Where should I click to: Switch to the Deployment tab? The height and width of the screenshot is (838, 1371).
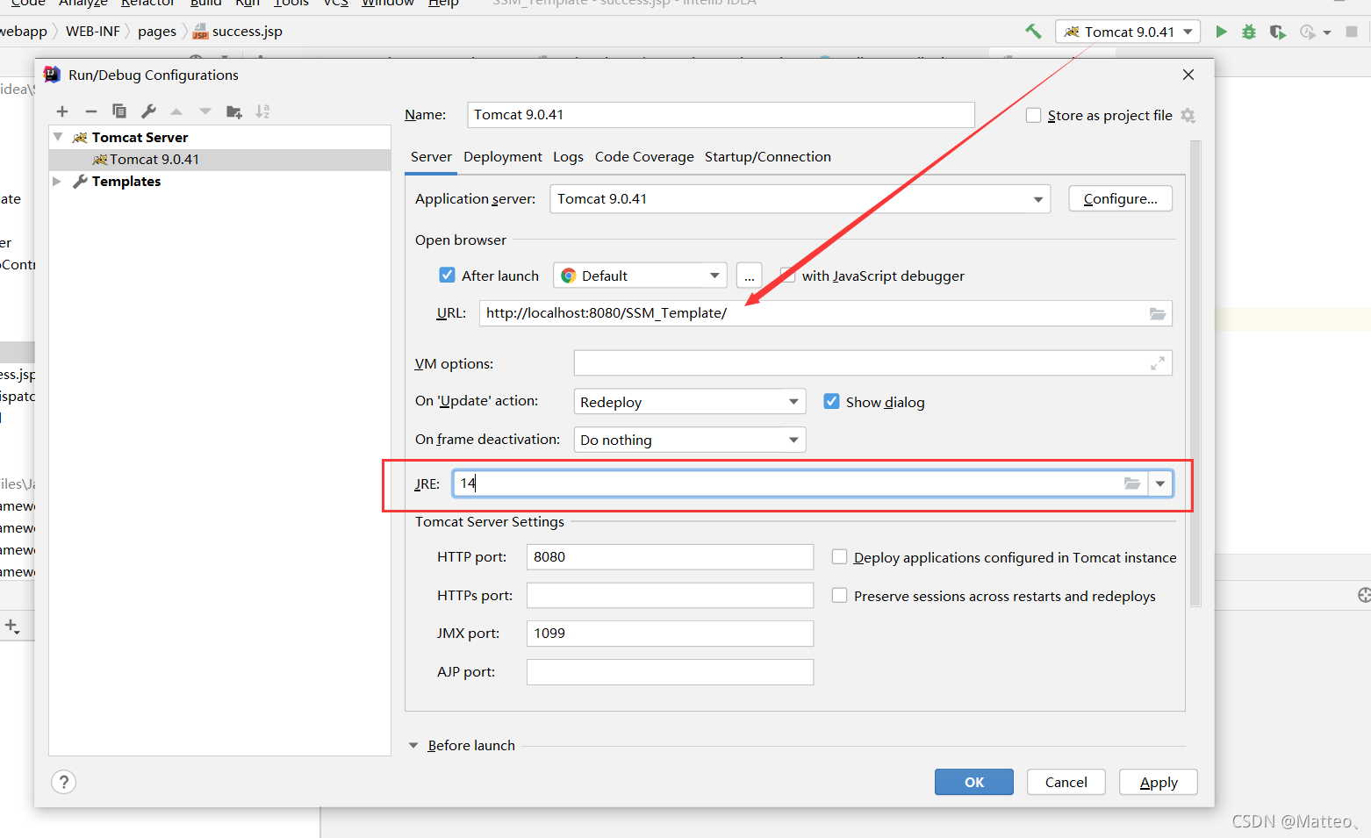pos(503,157)
